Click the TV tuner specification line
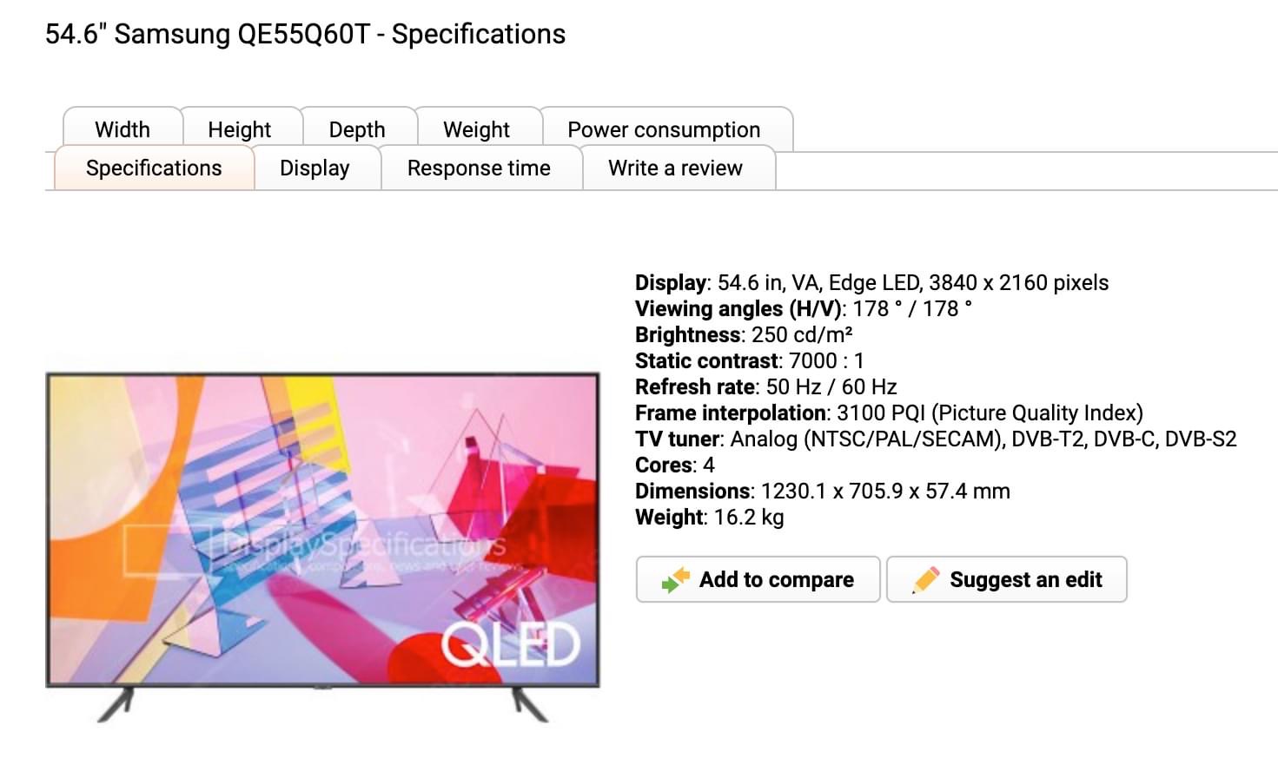Image resolution: width=1278 pixels, height=759 pixels. [x=936, y=439]
